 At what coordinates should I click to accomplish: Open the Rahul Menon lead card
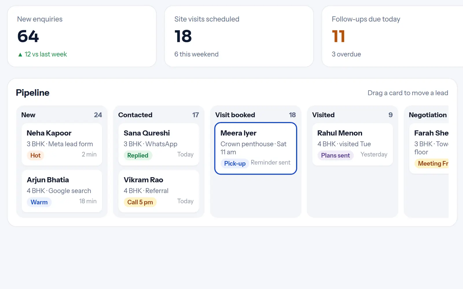tap(352, 144)
